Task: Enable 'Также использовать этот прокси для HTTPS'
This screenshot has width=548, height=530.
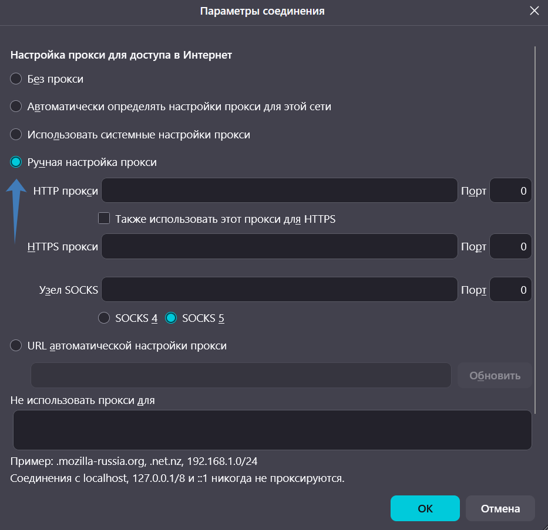Action: pos(105,219)
